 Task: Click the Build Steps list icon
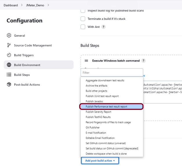point(9,75)
